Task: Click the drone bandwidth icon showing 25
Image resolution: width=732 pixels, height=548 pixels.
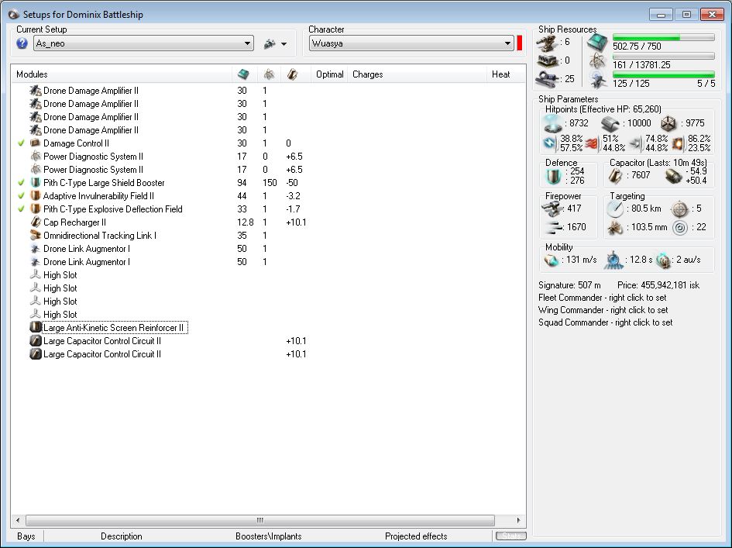Action: pyautogui.click(x=547, y=79)
